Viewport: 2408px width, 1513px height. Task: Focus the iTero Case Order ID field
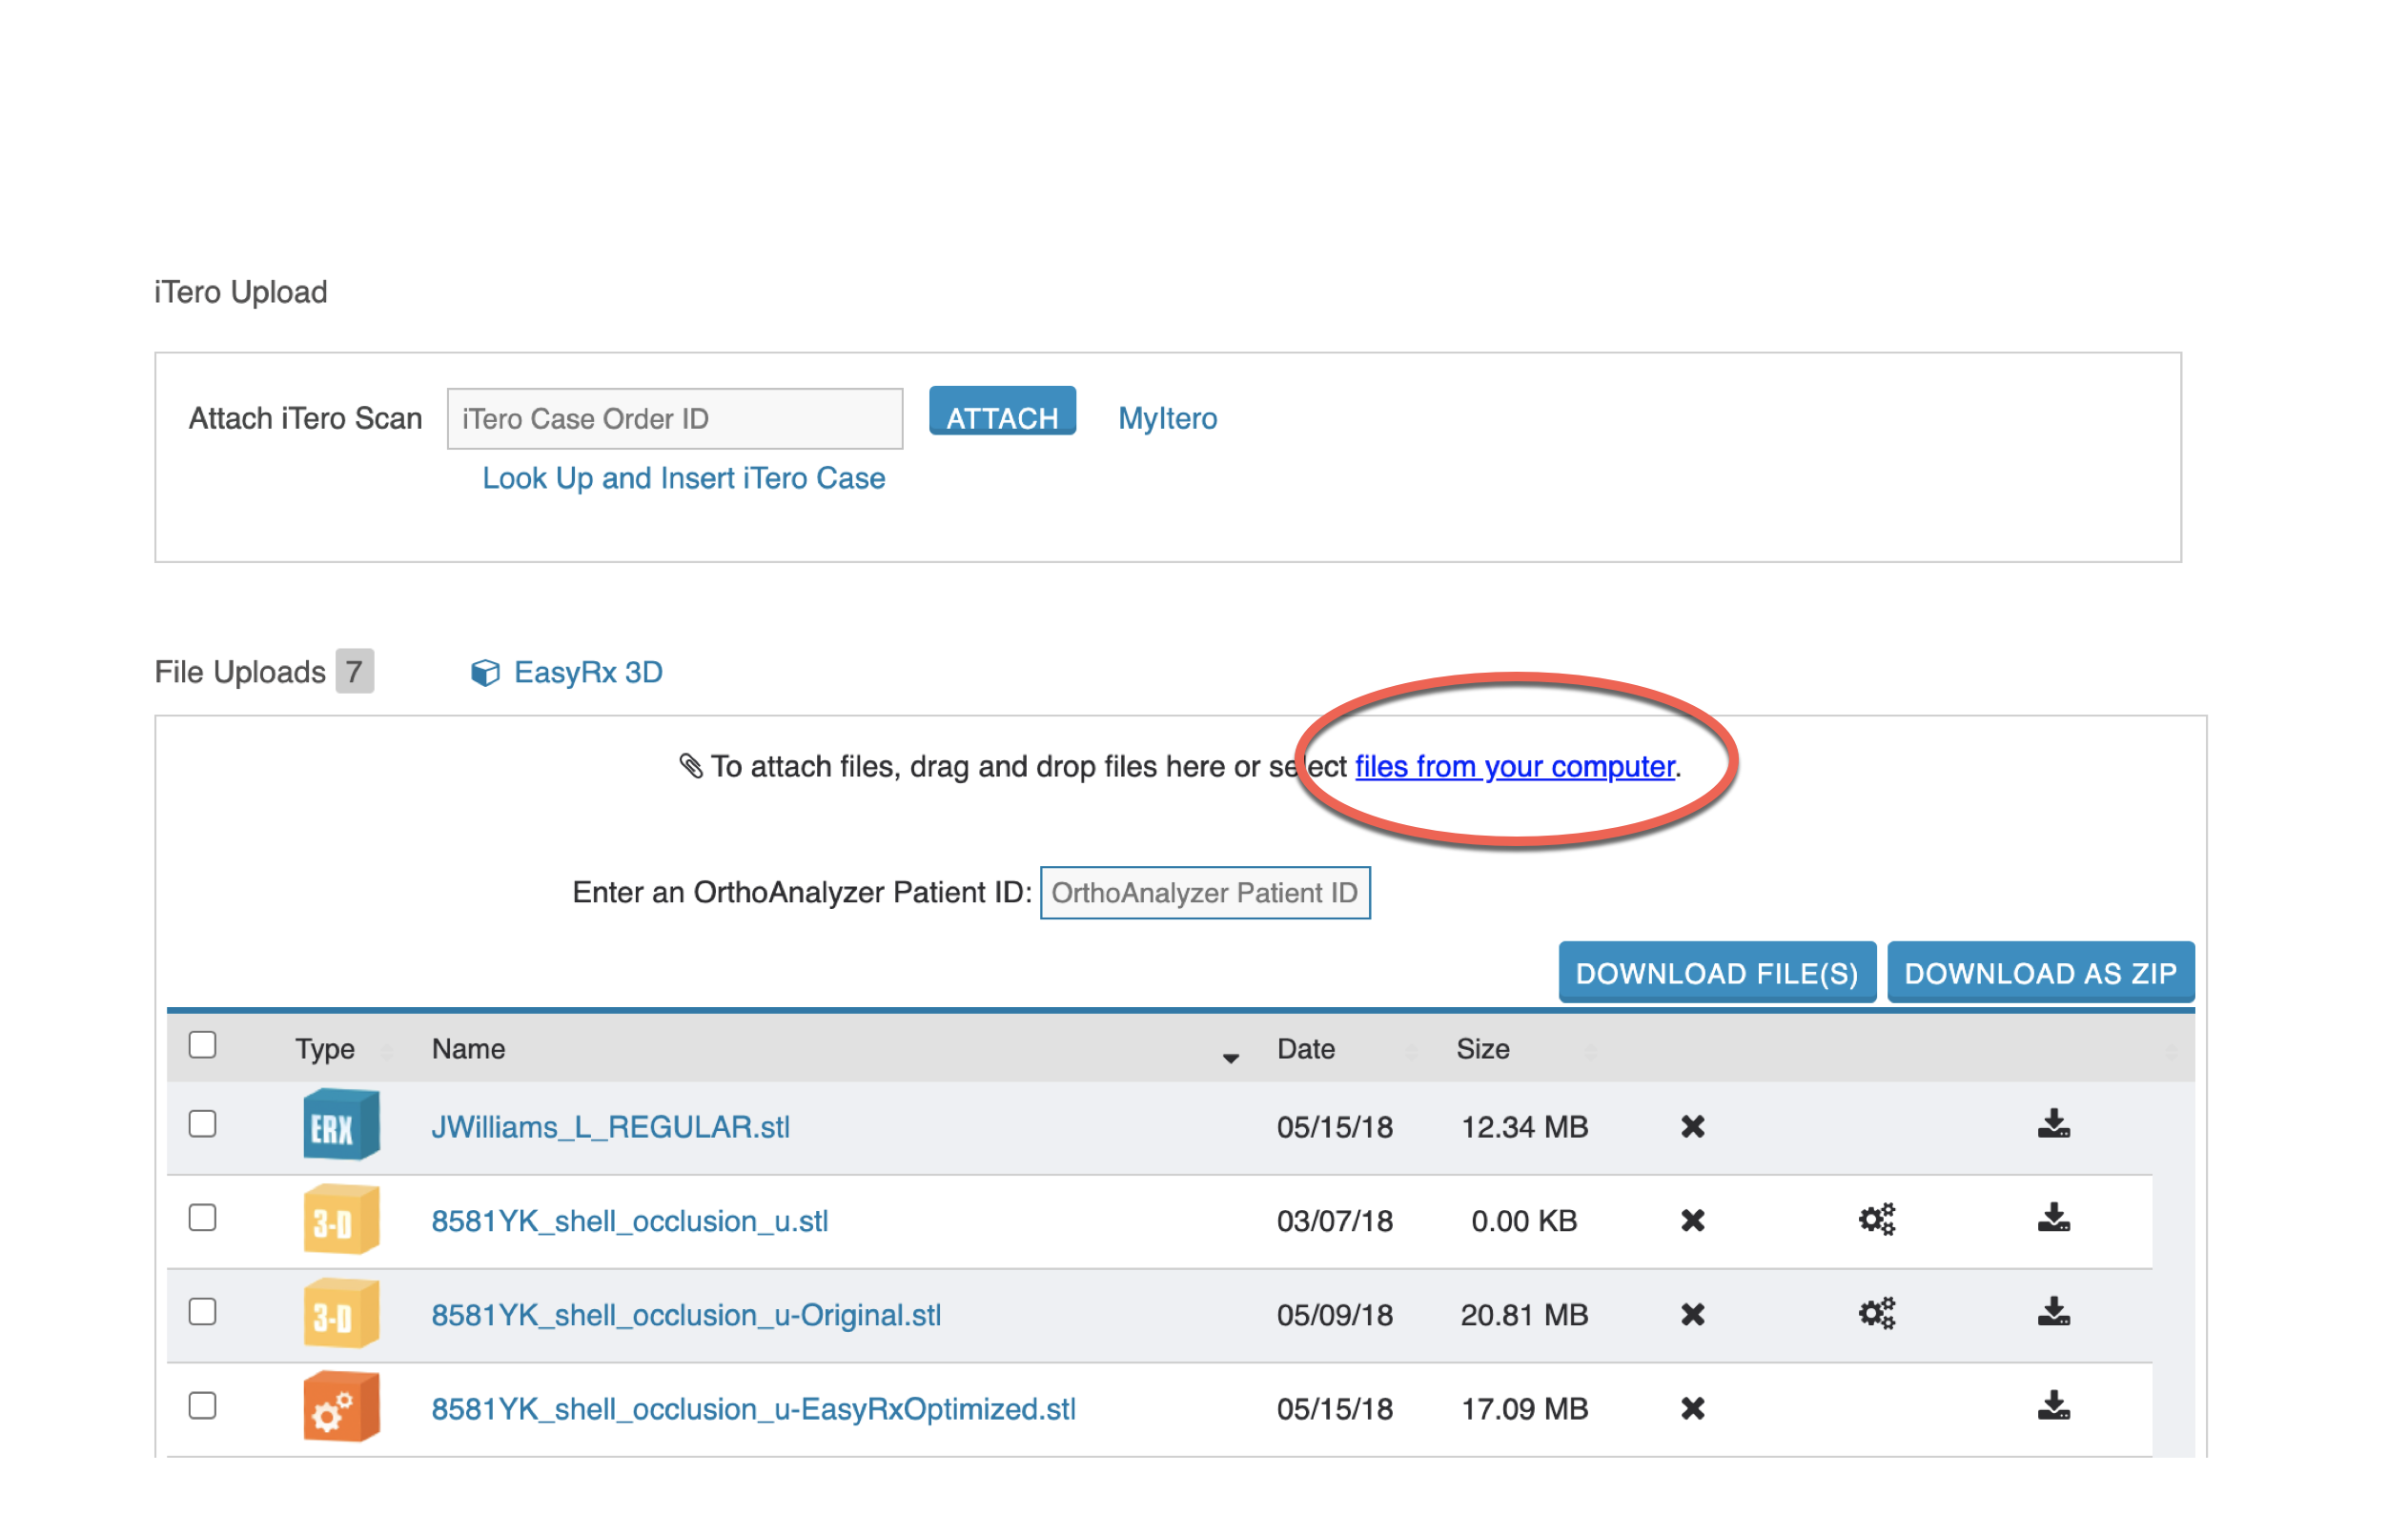tap(674, 418)
